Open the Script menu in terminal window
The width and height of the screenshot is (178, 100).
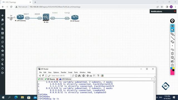coord(70,72)
